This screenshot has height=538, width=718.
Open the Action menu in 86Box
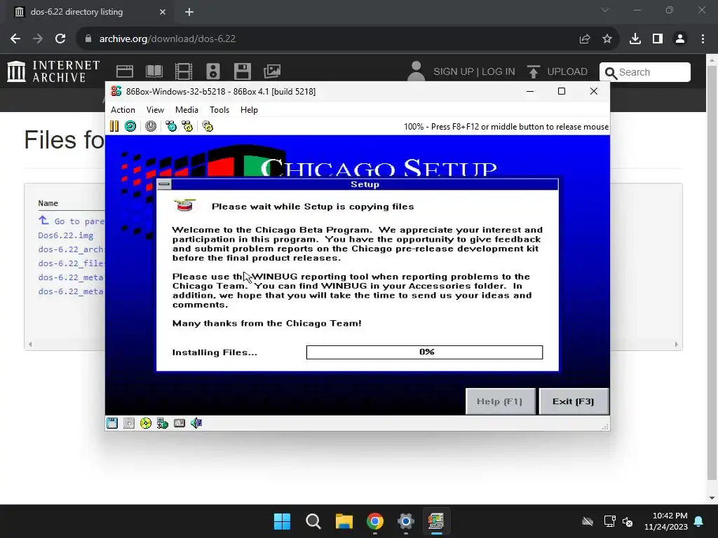[x=123, y=110]
